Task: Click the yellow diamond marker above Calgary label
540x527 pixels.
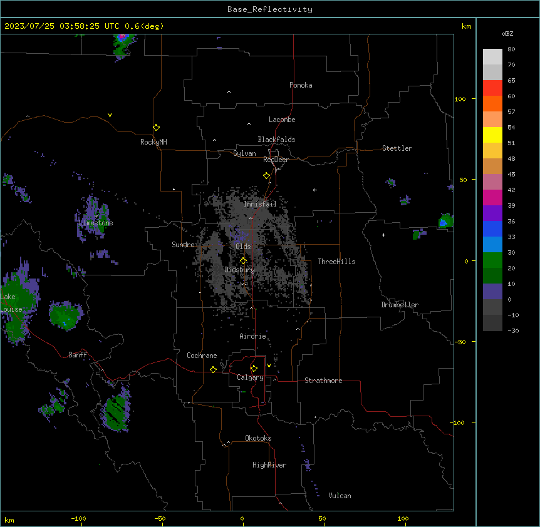Action: point(254,369)
